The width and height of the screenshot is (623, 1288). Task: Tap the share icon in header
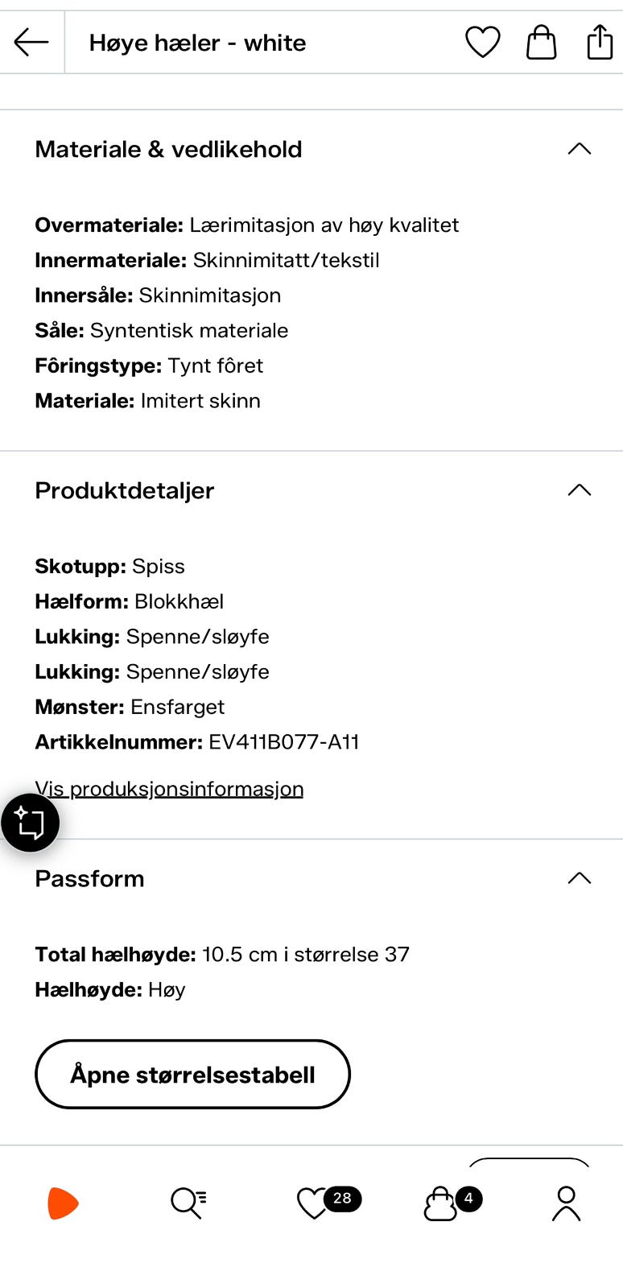coord(600,42)
